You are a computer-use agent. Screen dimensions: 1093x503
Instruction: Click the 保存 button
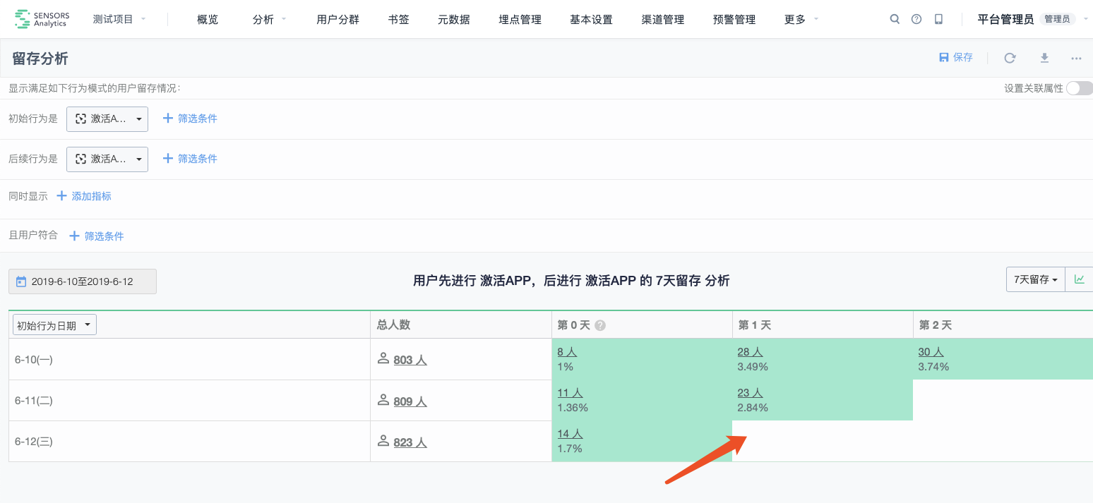click(956, 57)
